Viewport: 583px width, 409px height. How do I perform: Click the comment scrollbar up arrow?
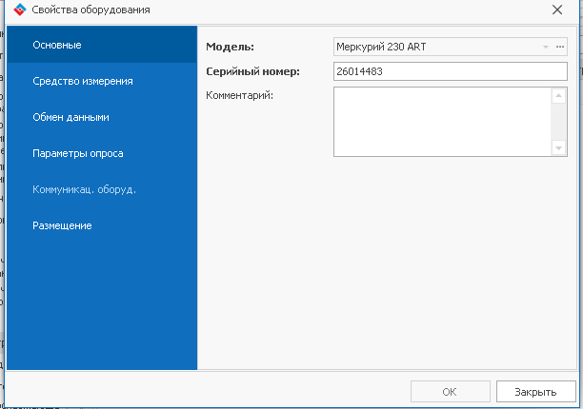click(x=558, y=96)
